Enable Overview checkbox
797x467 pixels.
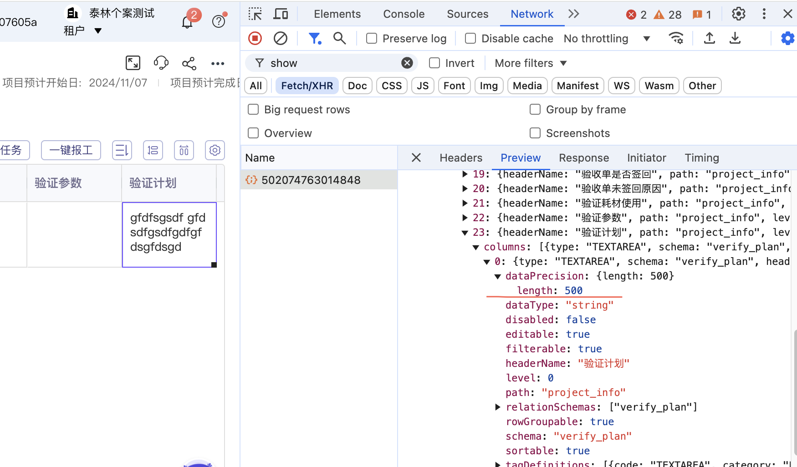click(253, 133)
